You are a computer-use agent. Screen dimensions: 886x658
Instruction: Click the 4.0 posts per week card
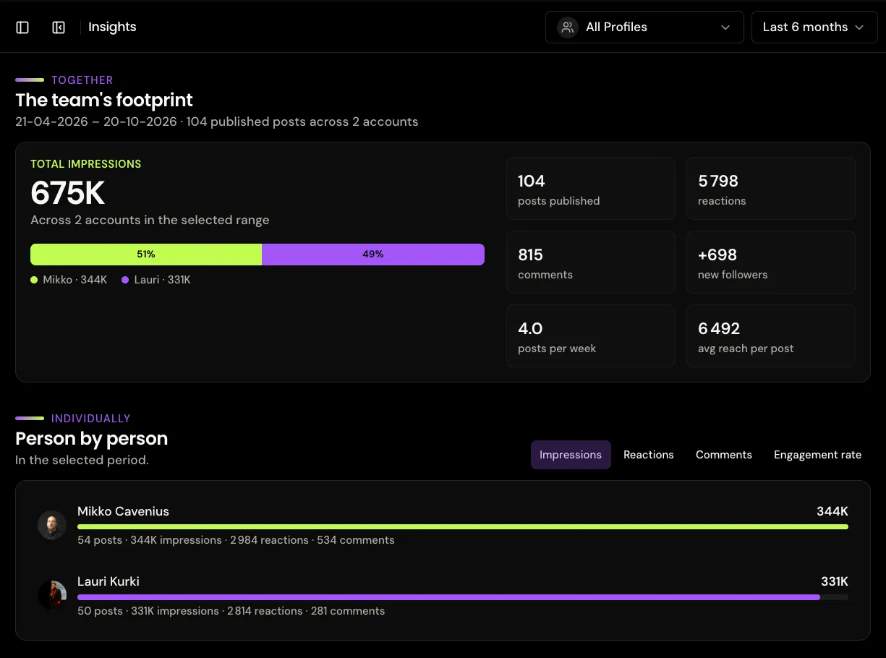(x=591, y=336)
